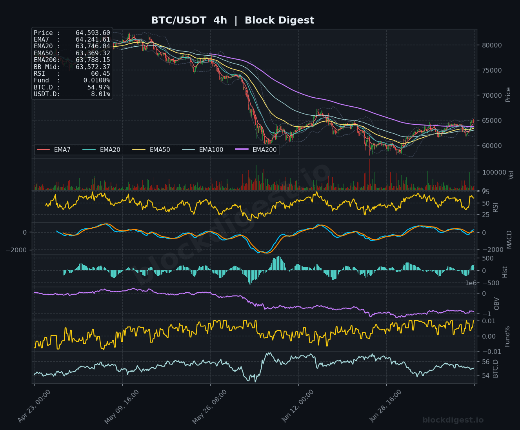The height and width of the screenshot is (430, 520).
Task: Click the yellow EMA50 legend line swatch
Action: (x=139, y=149)
